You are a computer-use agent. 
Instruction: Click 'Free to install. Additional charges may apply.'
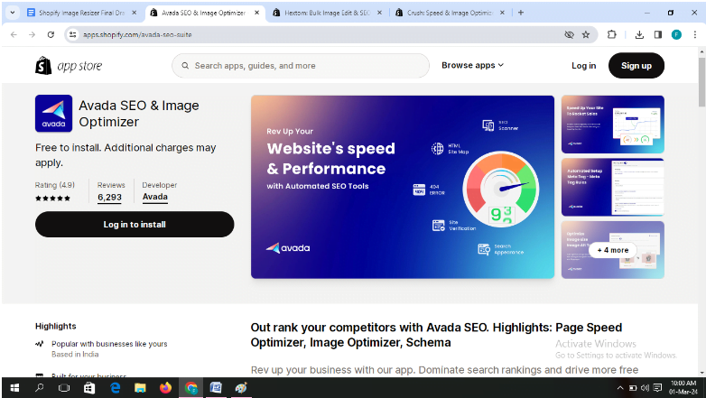pos(125,155)
